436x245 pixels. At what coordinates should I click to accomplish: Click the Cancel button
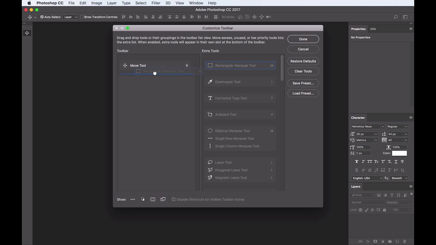(x=303, y=49)
